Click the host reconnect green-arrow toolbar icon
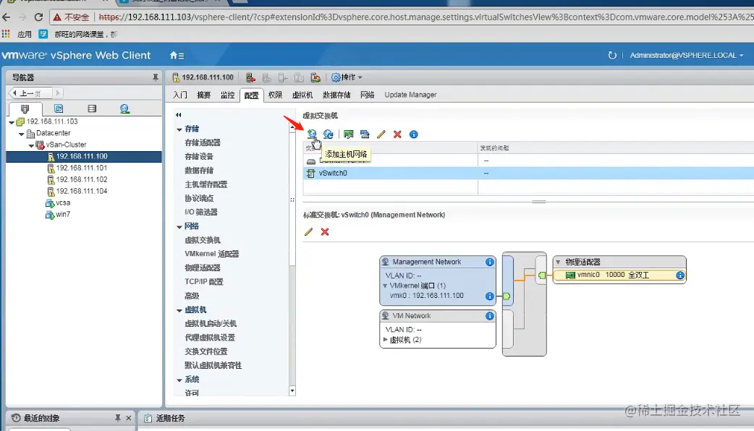Viewport: 754px width, 431px height. click(315, 77)
